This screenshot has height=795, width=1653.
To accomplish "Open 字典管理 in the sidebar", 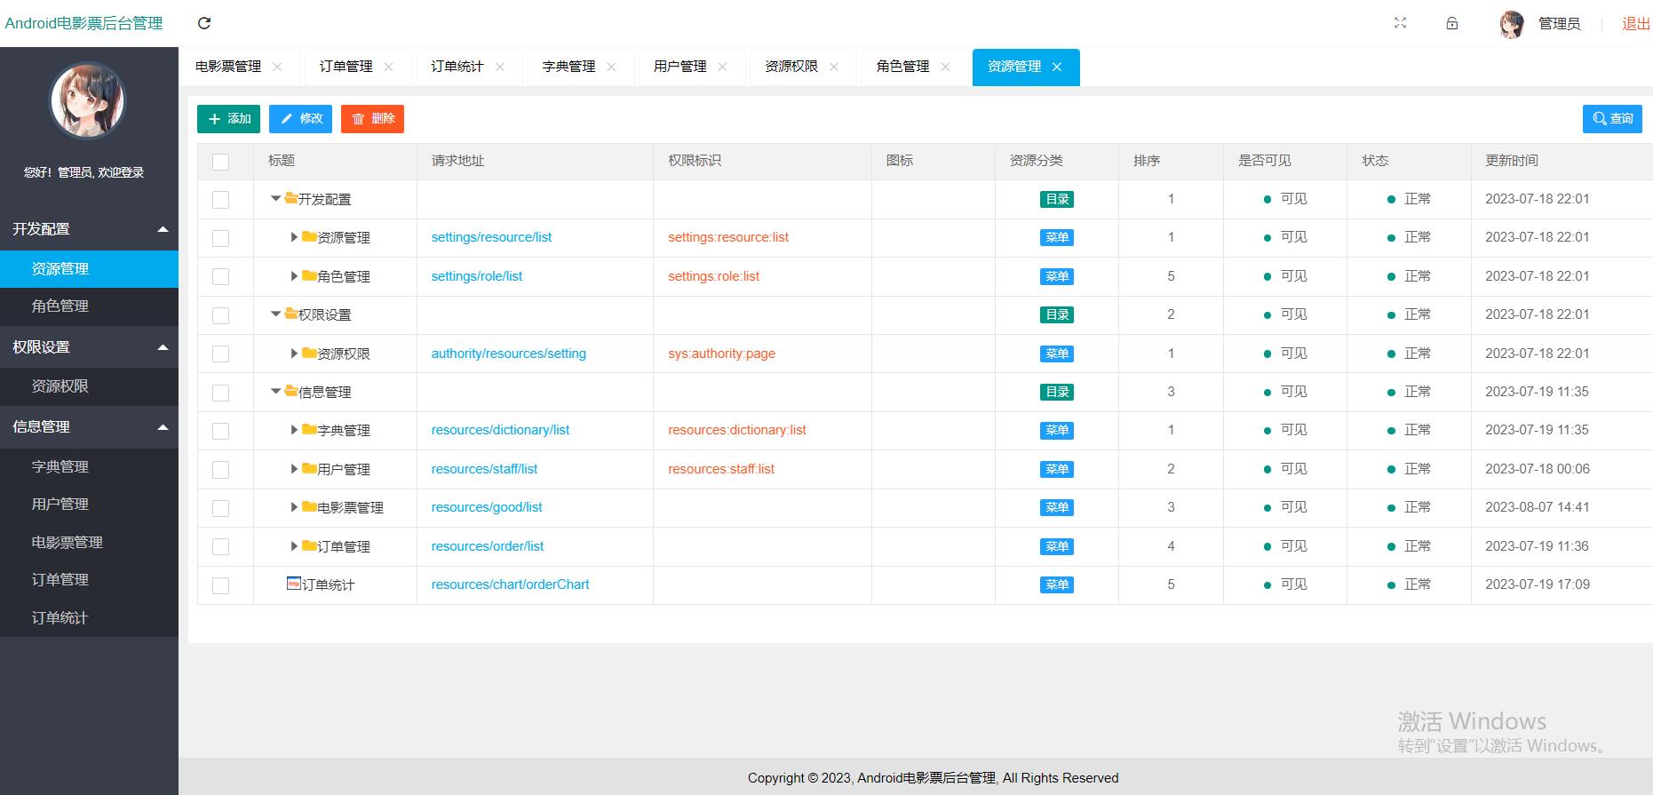I will [89, 467].
